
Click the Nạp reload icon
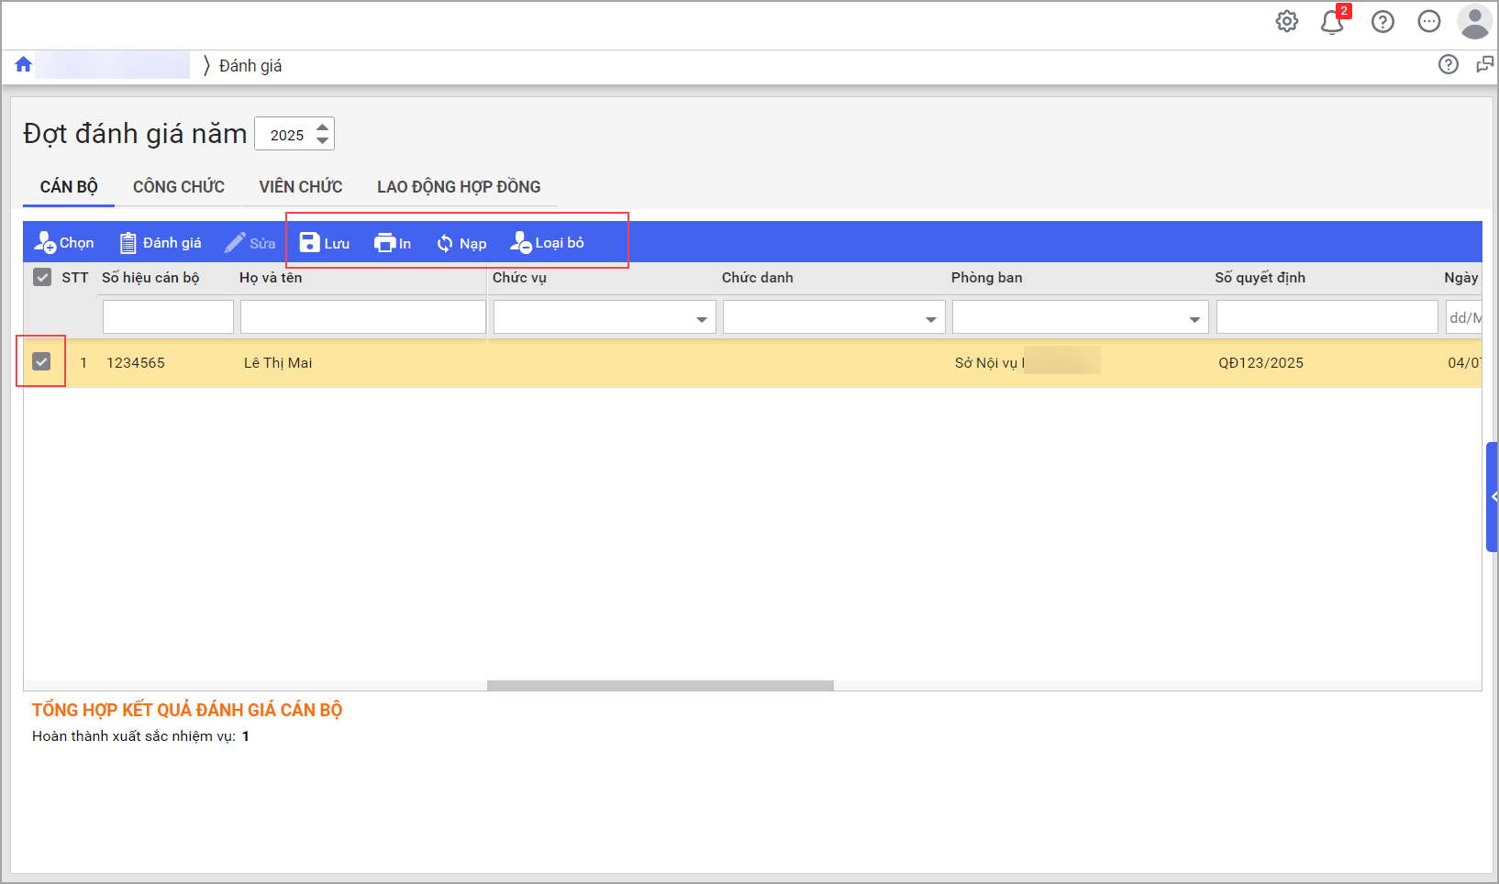click(445, 243)
